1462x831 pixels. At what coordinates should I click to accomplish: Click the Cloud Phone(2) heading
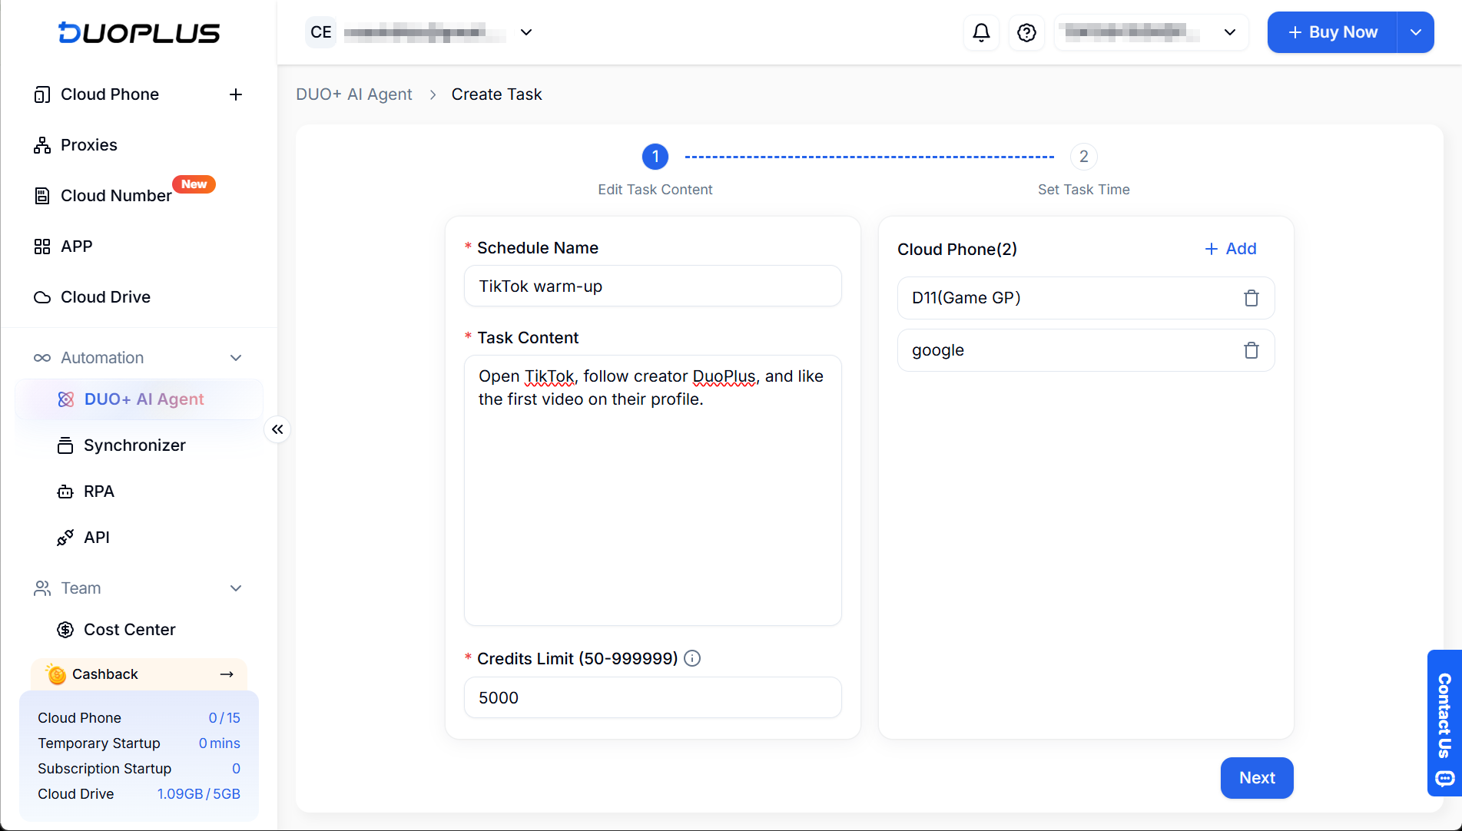[x=957, y=250]
